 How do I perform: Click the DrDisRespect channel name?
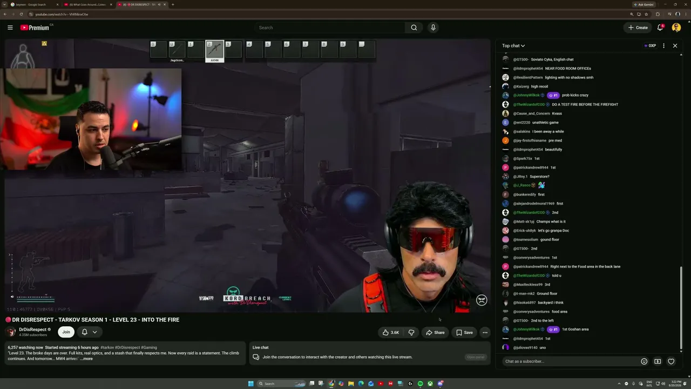coord(33,330)
